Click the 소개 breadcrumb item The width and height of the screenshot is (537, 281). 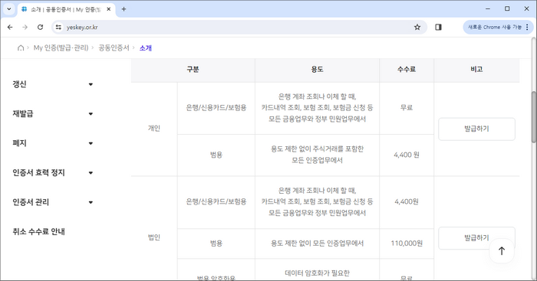coord(146,48)
